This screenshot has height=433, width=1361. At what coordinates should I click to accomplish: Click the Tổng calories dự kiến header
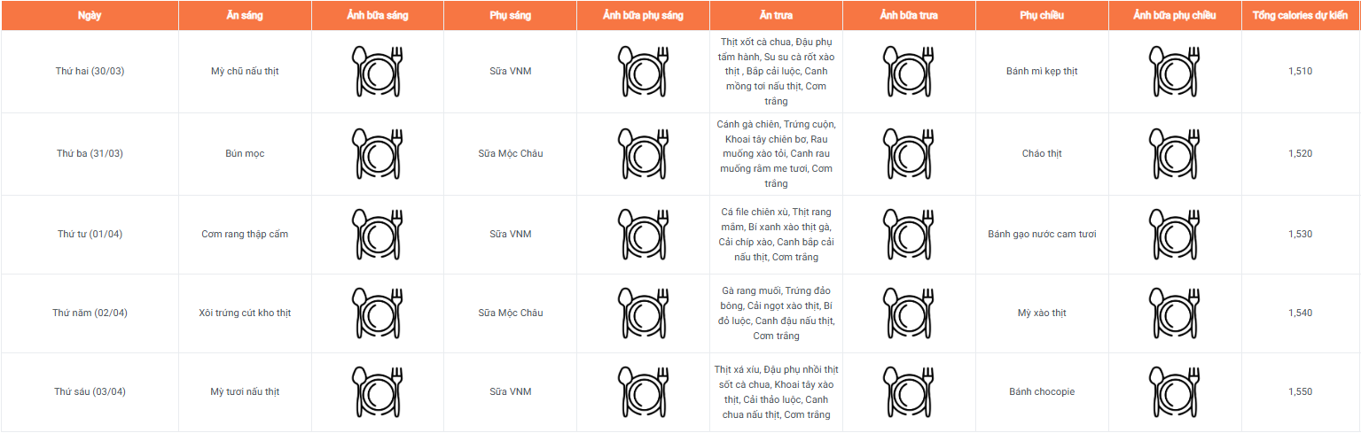pos(1301,16)
